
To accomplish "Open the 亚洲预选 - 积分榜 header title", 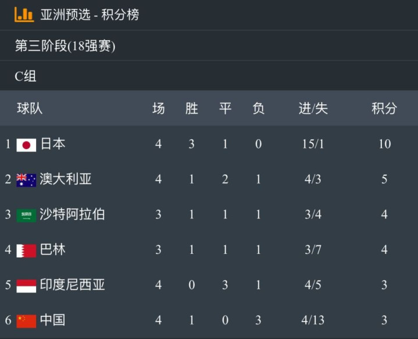I will click(x=90, y=15).
